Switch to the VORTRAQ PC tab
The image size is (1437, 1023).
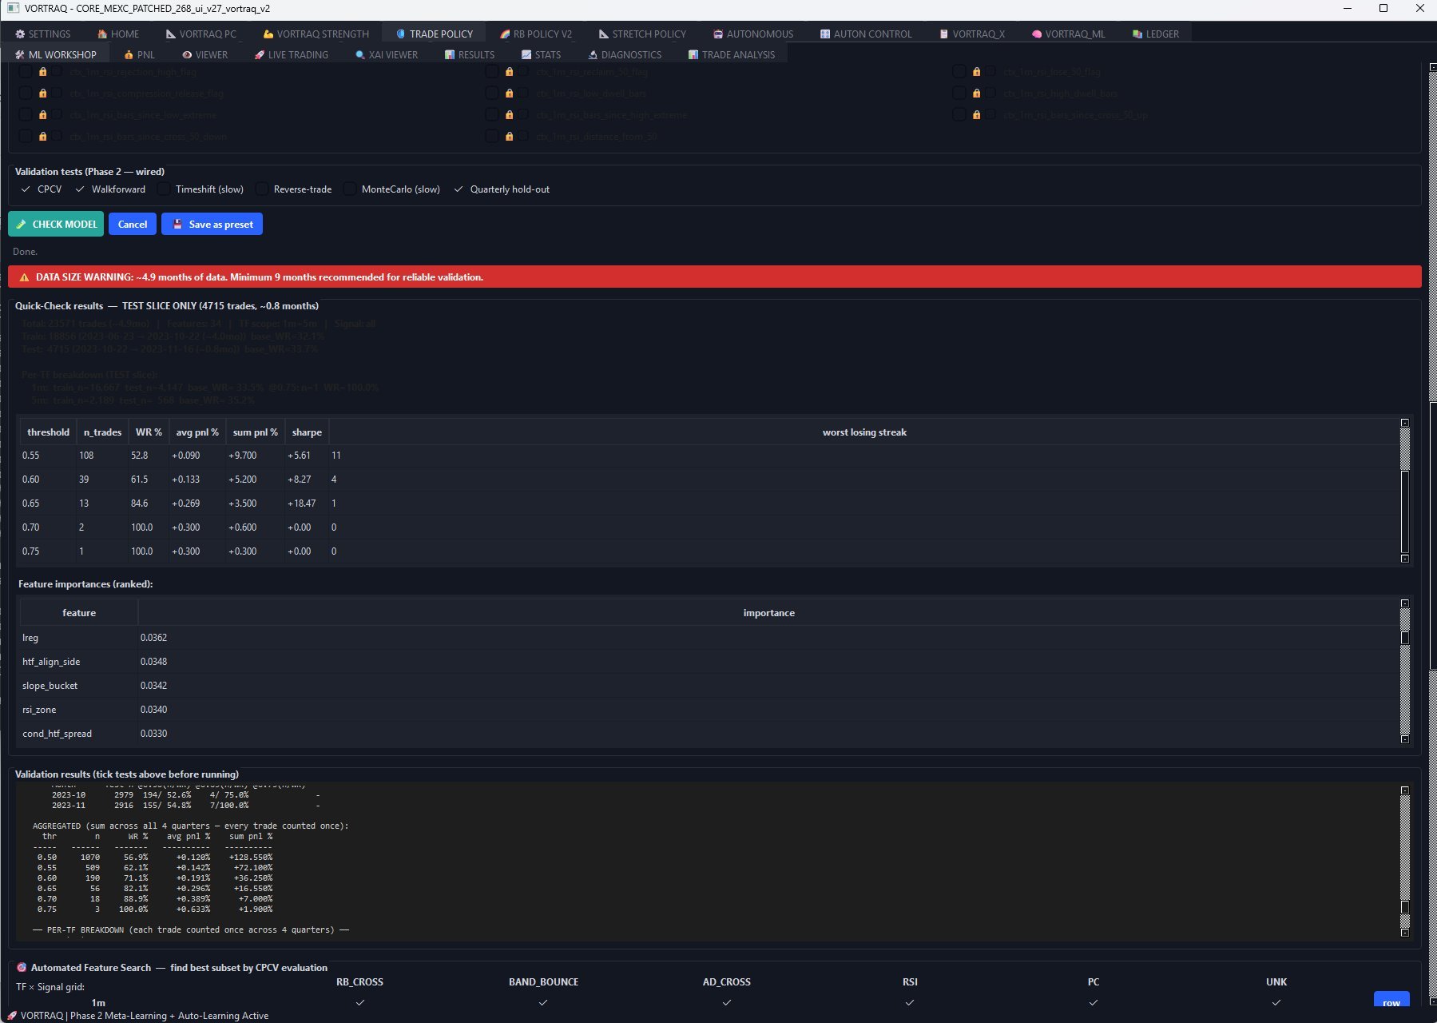click(201, 34)
